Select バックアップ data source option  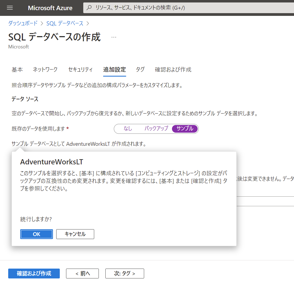pyautogui.click(x=156, y=129)
